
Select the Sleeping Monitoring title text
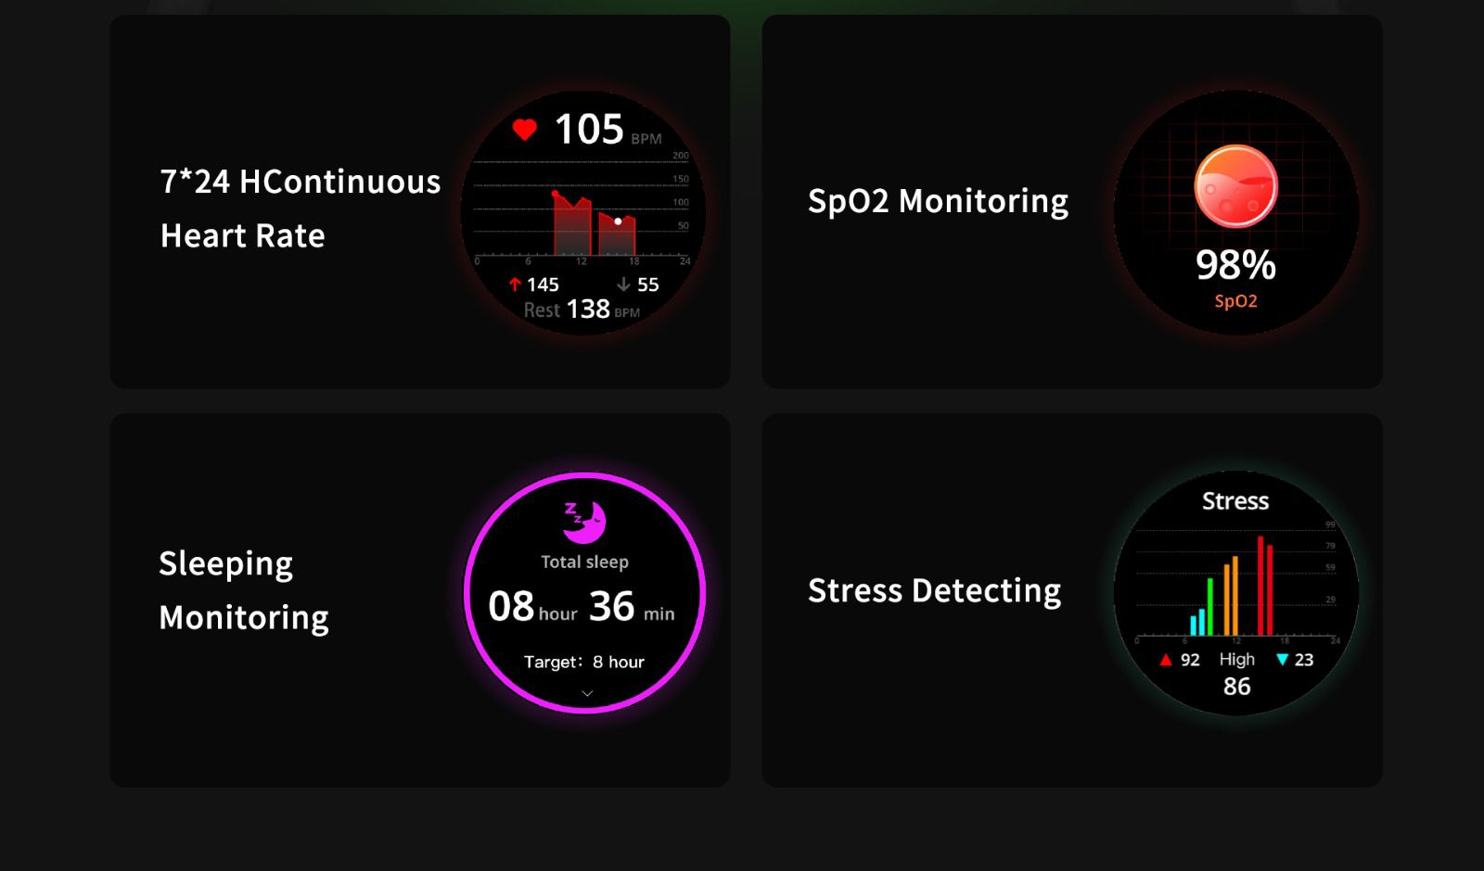(244, 590)
